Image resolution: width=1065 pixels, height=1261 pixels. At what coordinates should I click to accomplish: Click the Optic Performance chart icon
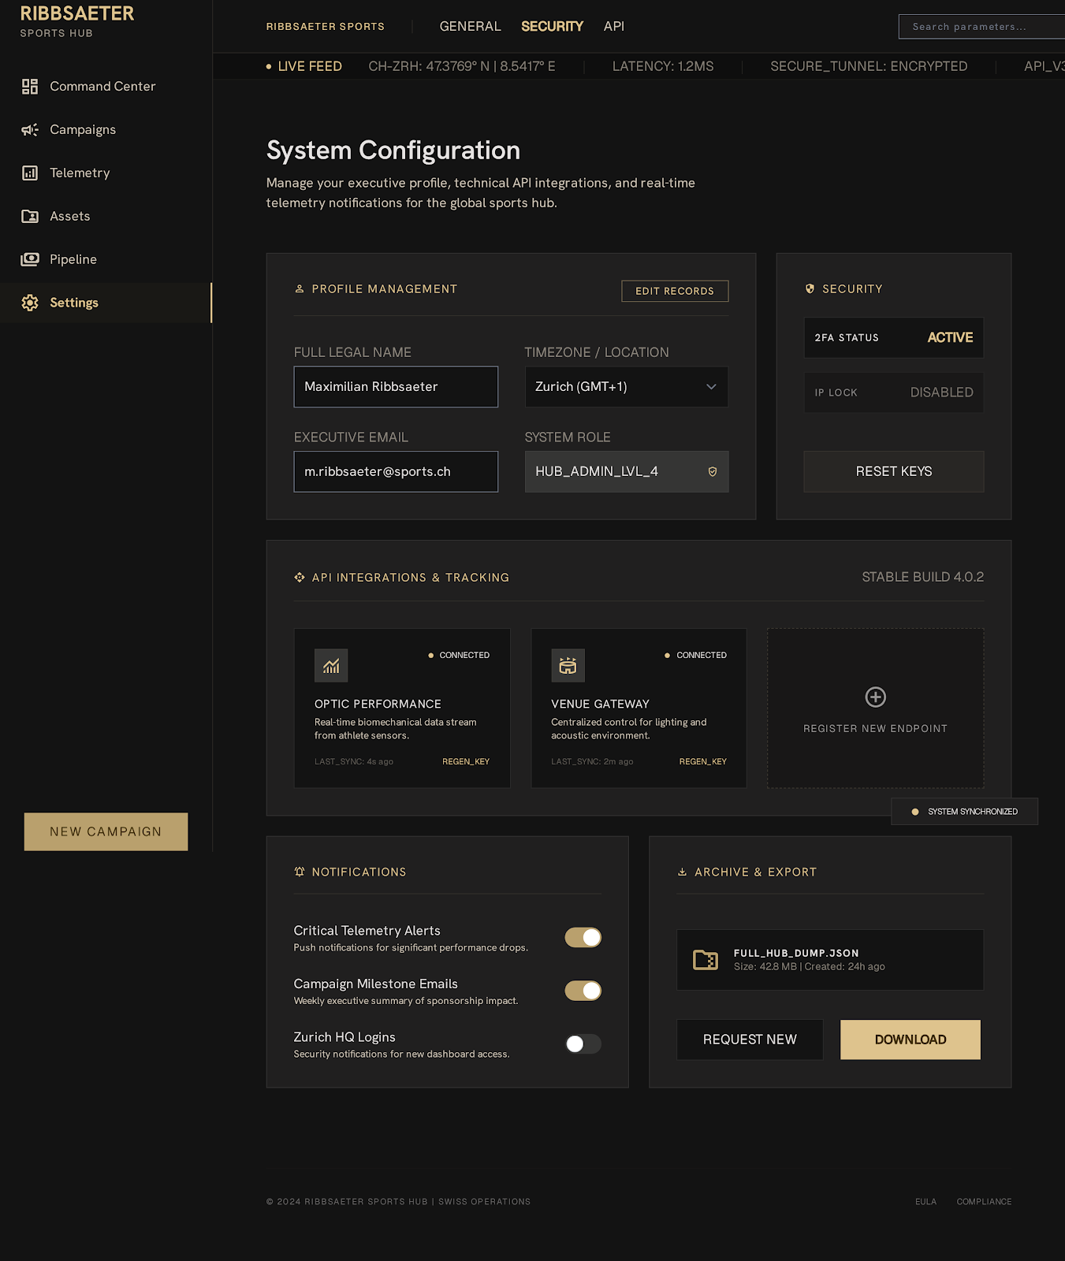331,666
